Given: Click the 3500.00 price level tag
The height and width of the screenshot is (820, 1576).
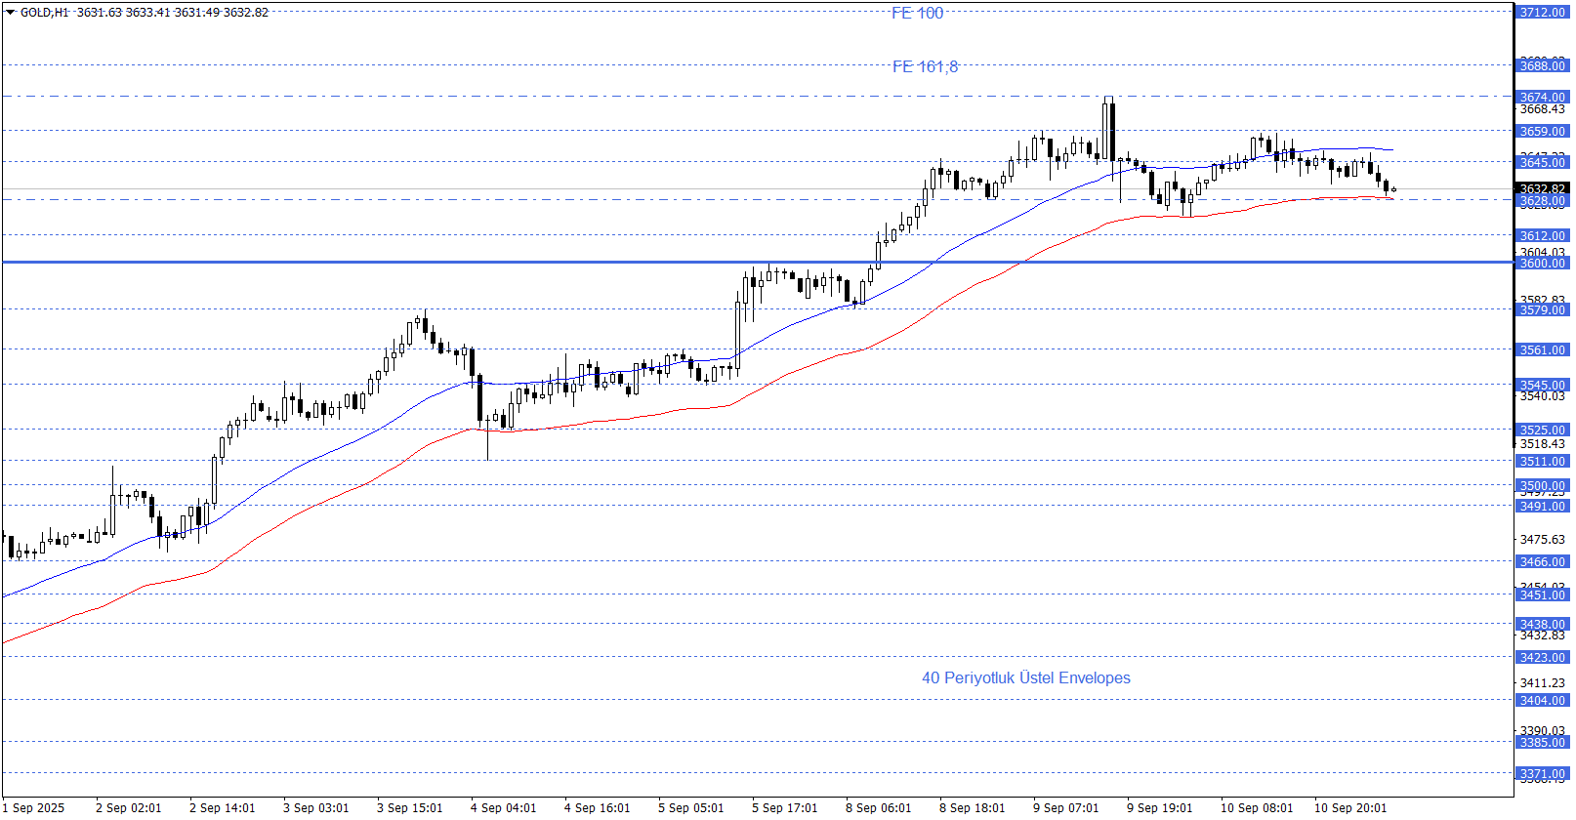Looking at the screenshot, I should [1542, 486].
